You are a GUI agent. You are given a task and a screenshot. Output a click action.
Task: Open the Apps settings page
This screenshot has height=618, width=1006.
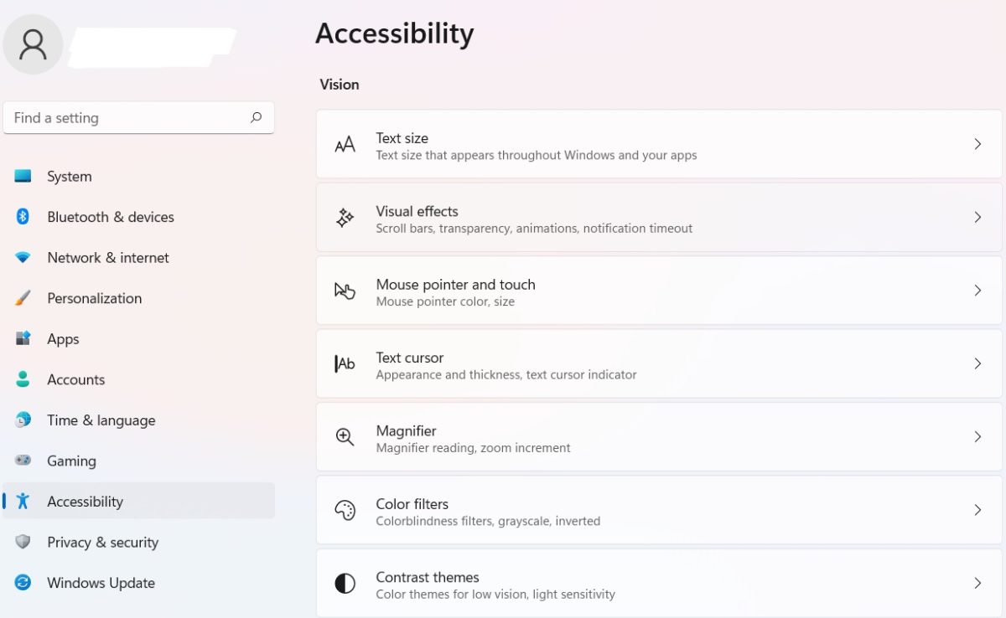click(63, 339)
